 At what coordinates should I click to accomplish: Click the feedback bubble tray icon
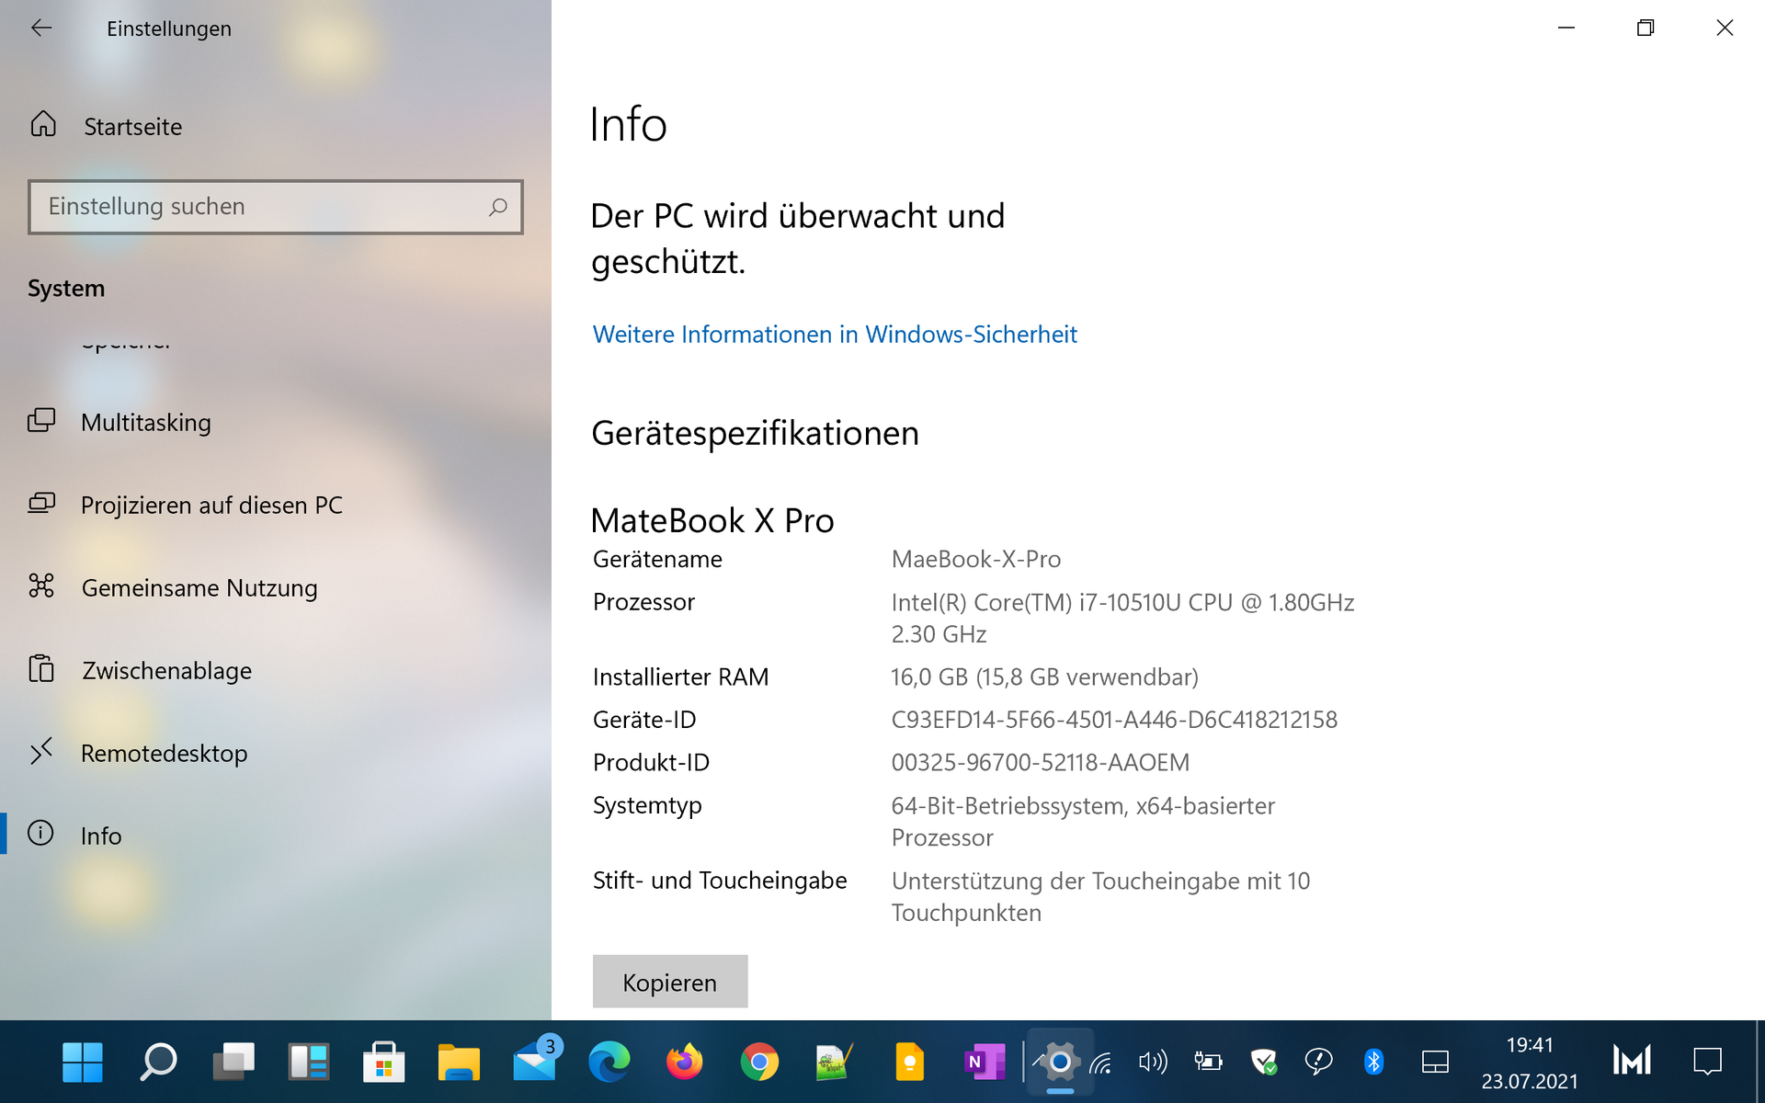1319,1063
